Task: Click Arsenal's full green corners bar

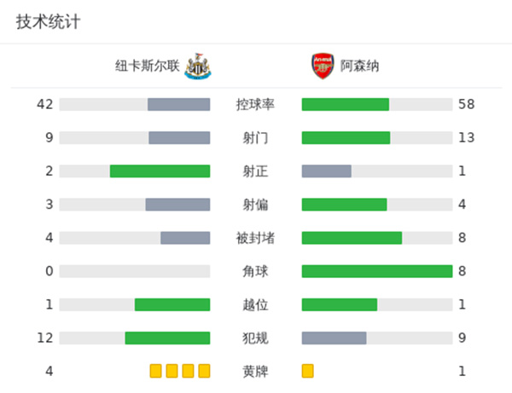Action: pyautogui.click(x=376, y=271)
